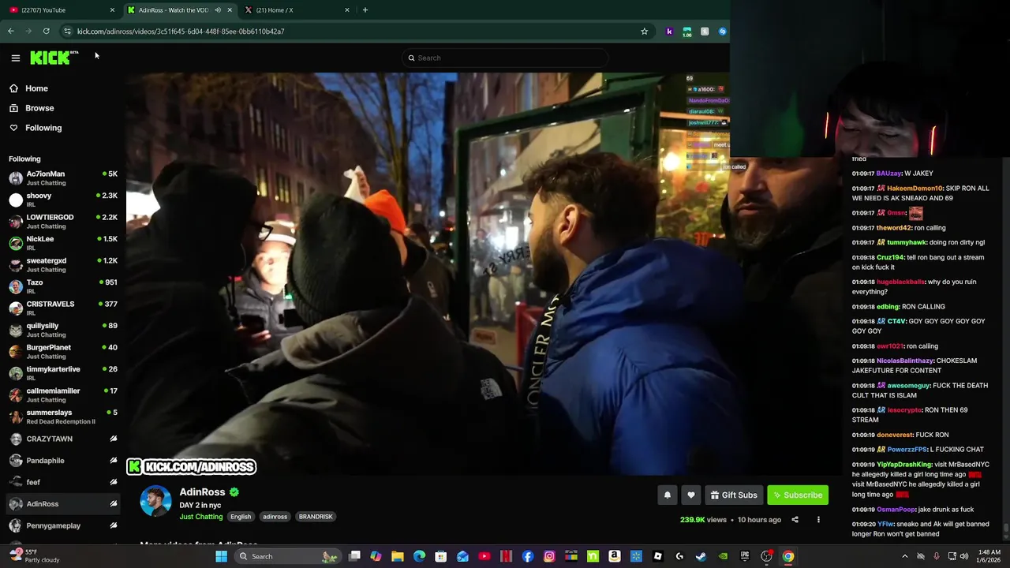The width and height of the screenshot is (1010, 568).
Task: Open the Kick sidebar hamburger menu
Action: pyautogui.click(x=15, y=58)
